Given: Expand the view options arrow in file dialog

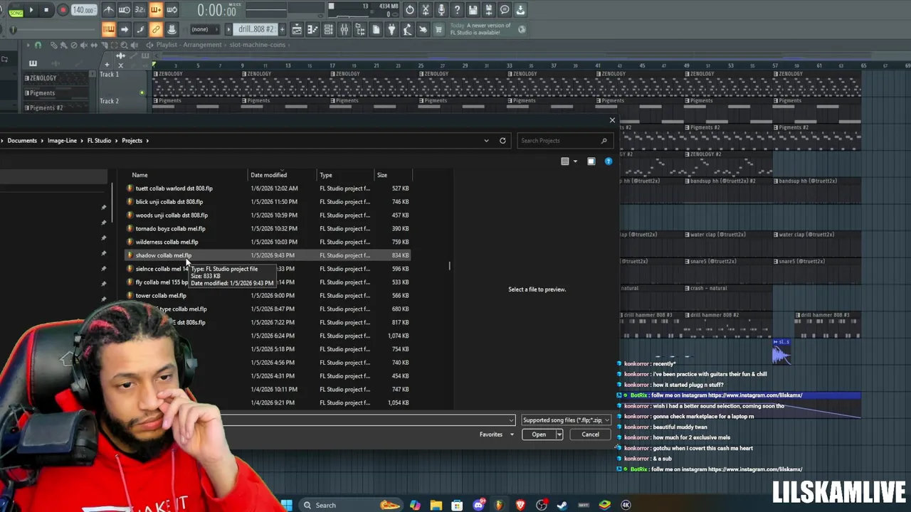Looking at the screenshot, I should tap(575, 161).
